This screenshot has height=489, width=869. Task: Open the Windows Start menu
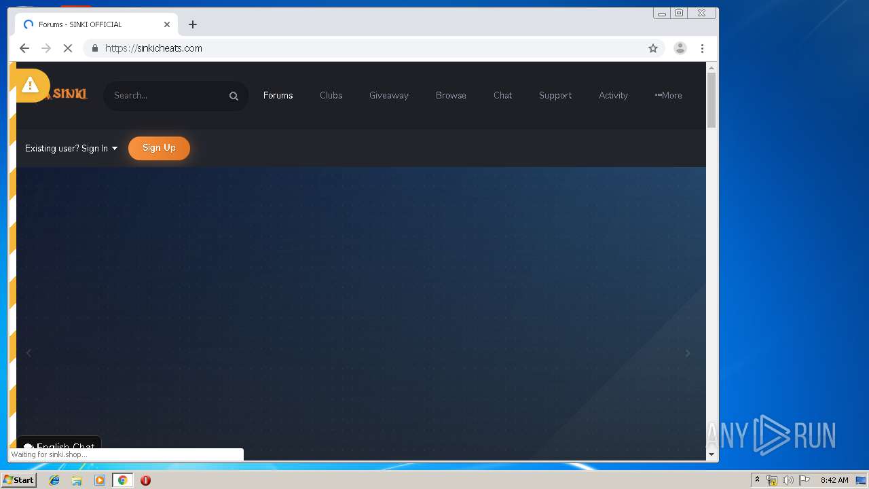(18, 480)
